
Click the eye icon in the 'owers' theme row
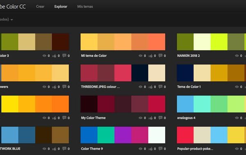click(44, 87)
